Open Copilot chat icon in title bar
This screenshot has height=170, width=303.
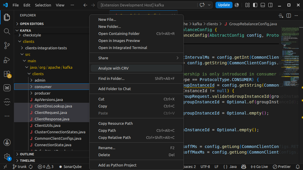pos(202,5)
